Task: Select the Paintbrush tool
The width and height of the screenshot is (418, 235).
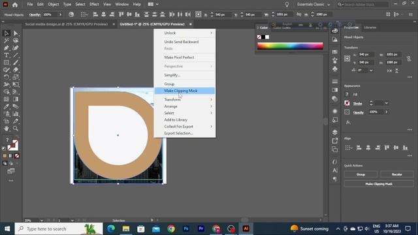Action: [16, 63]
